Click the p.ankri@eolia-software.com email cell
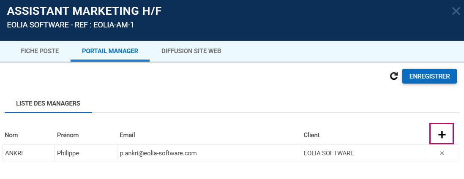This screenshot has width=464, height=179. [x=158, y=153]
